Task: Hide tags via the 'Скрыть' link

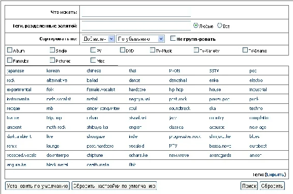Action: pos(275,175)
